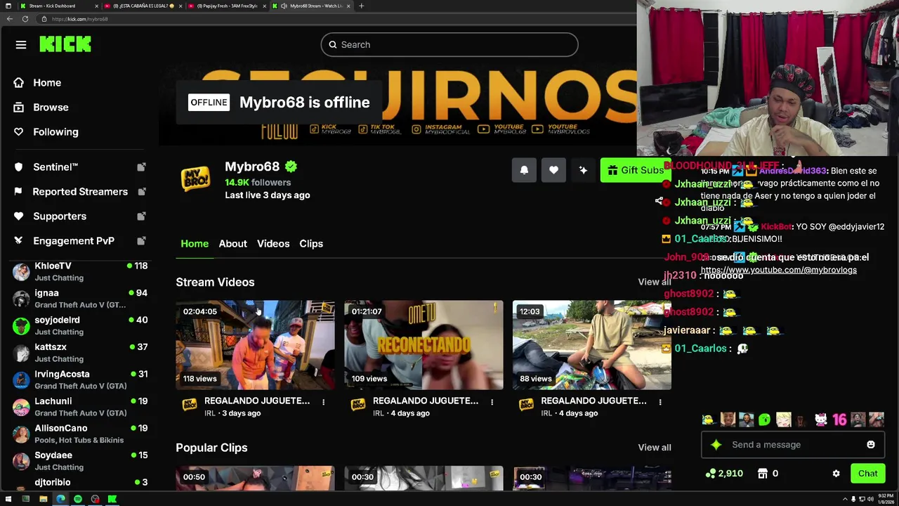
Task: Open options menu for the 88 views video
Action: [660, 402]
